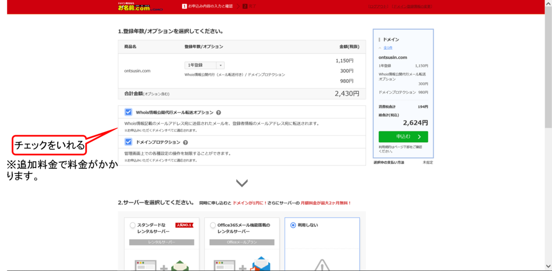The width and height of the screenshot is (552, 271).
Task: Open the 1年登録 registration years dropdown
Action: tap(204, 65)
